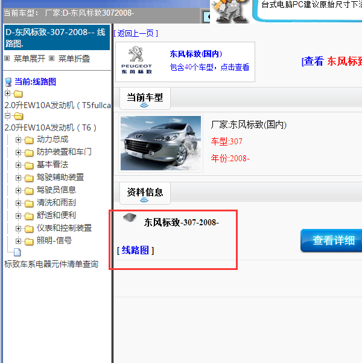Click the small button in the gray header bar

[x=206, y=17]
